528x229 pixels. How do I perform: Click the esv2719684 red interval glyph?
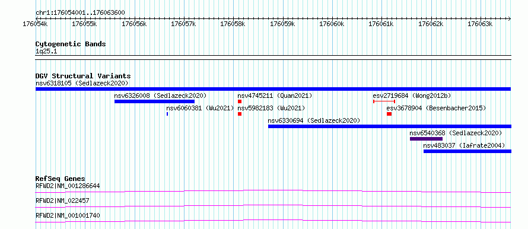pyautogui.click(x=384, y=101)
